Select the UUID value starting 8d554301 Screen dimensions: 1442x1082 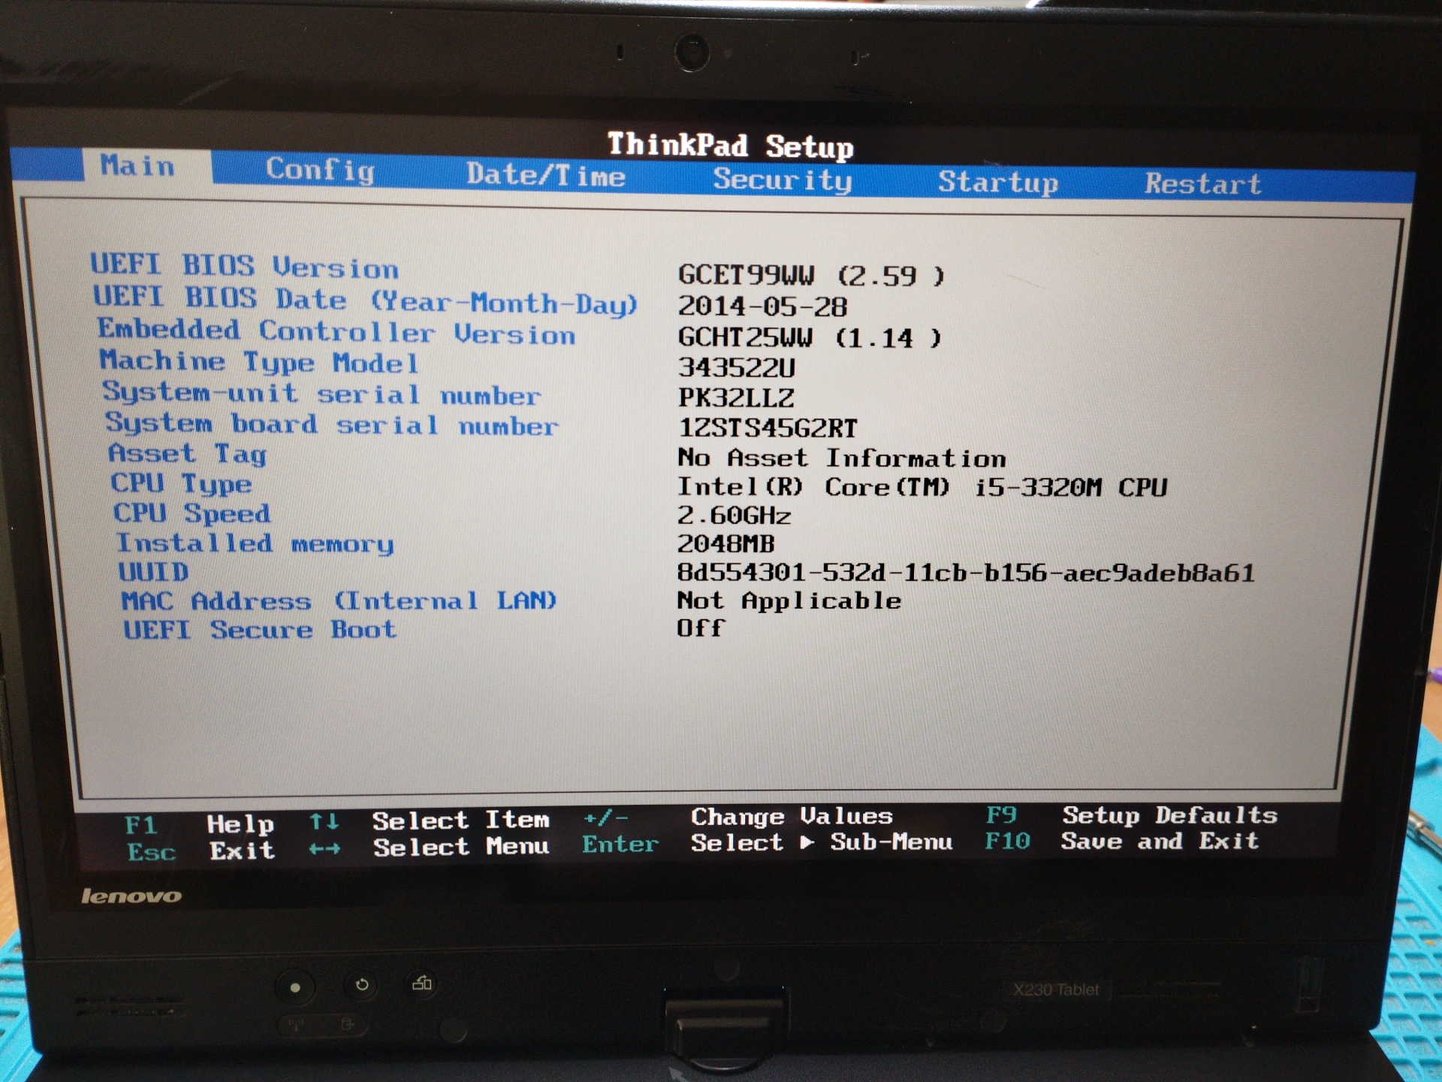[966, 573]
